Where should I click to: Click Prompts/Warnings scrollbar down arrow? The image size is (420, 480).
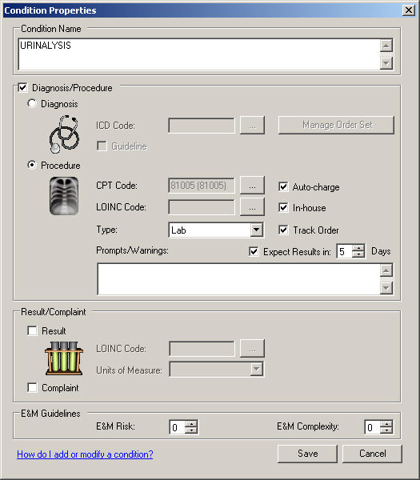pyautogui.click(x=386, y=288)
